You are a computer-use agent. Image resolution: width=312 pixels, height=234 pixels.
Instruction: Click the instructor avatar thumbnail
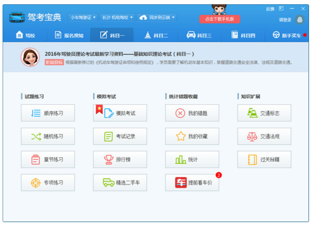click(30, 57)
